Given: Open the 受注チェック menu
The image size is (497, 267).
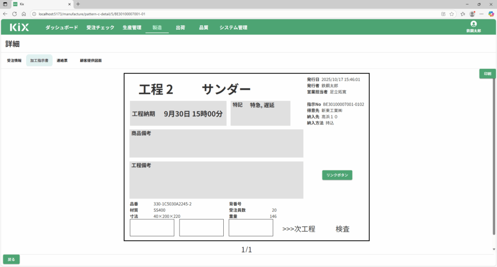Looking at the screenshot, I should pyautogui.click(x=100, y=28).
